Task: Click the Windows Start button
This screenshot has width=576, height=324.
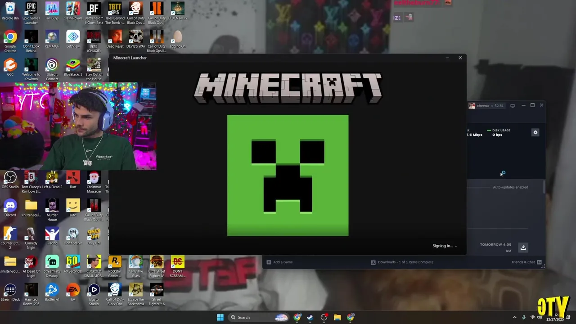Action: coord(220,317)
